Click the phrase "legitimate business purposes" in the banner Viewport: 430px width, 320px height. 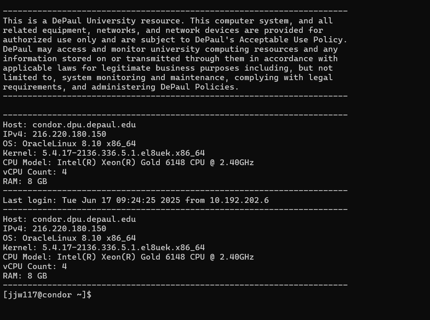coord(155,68)
